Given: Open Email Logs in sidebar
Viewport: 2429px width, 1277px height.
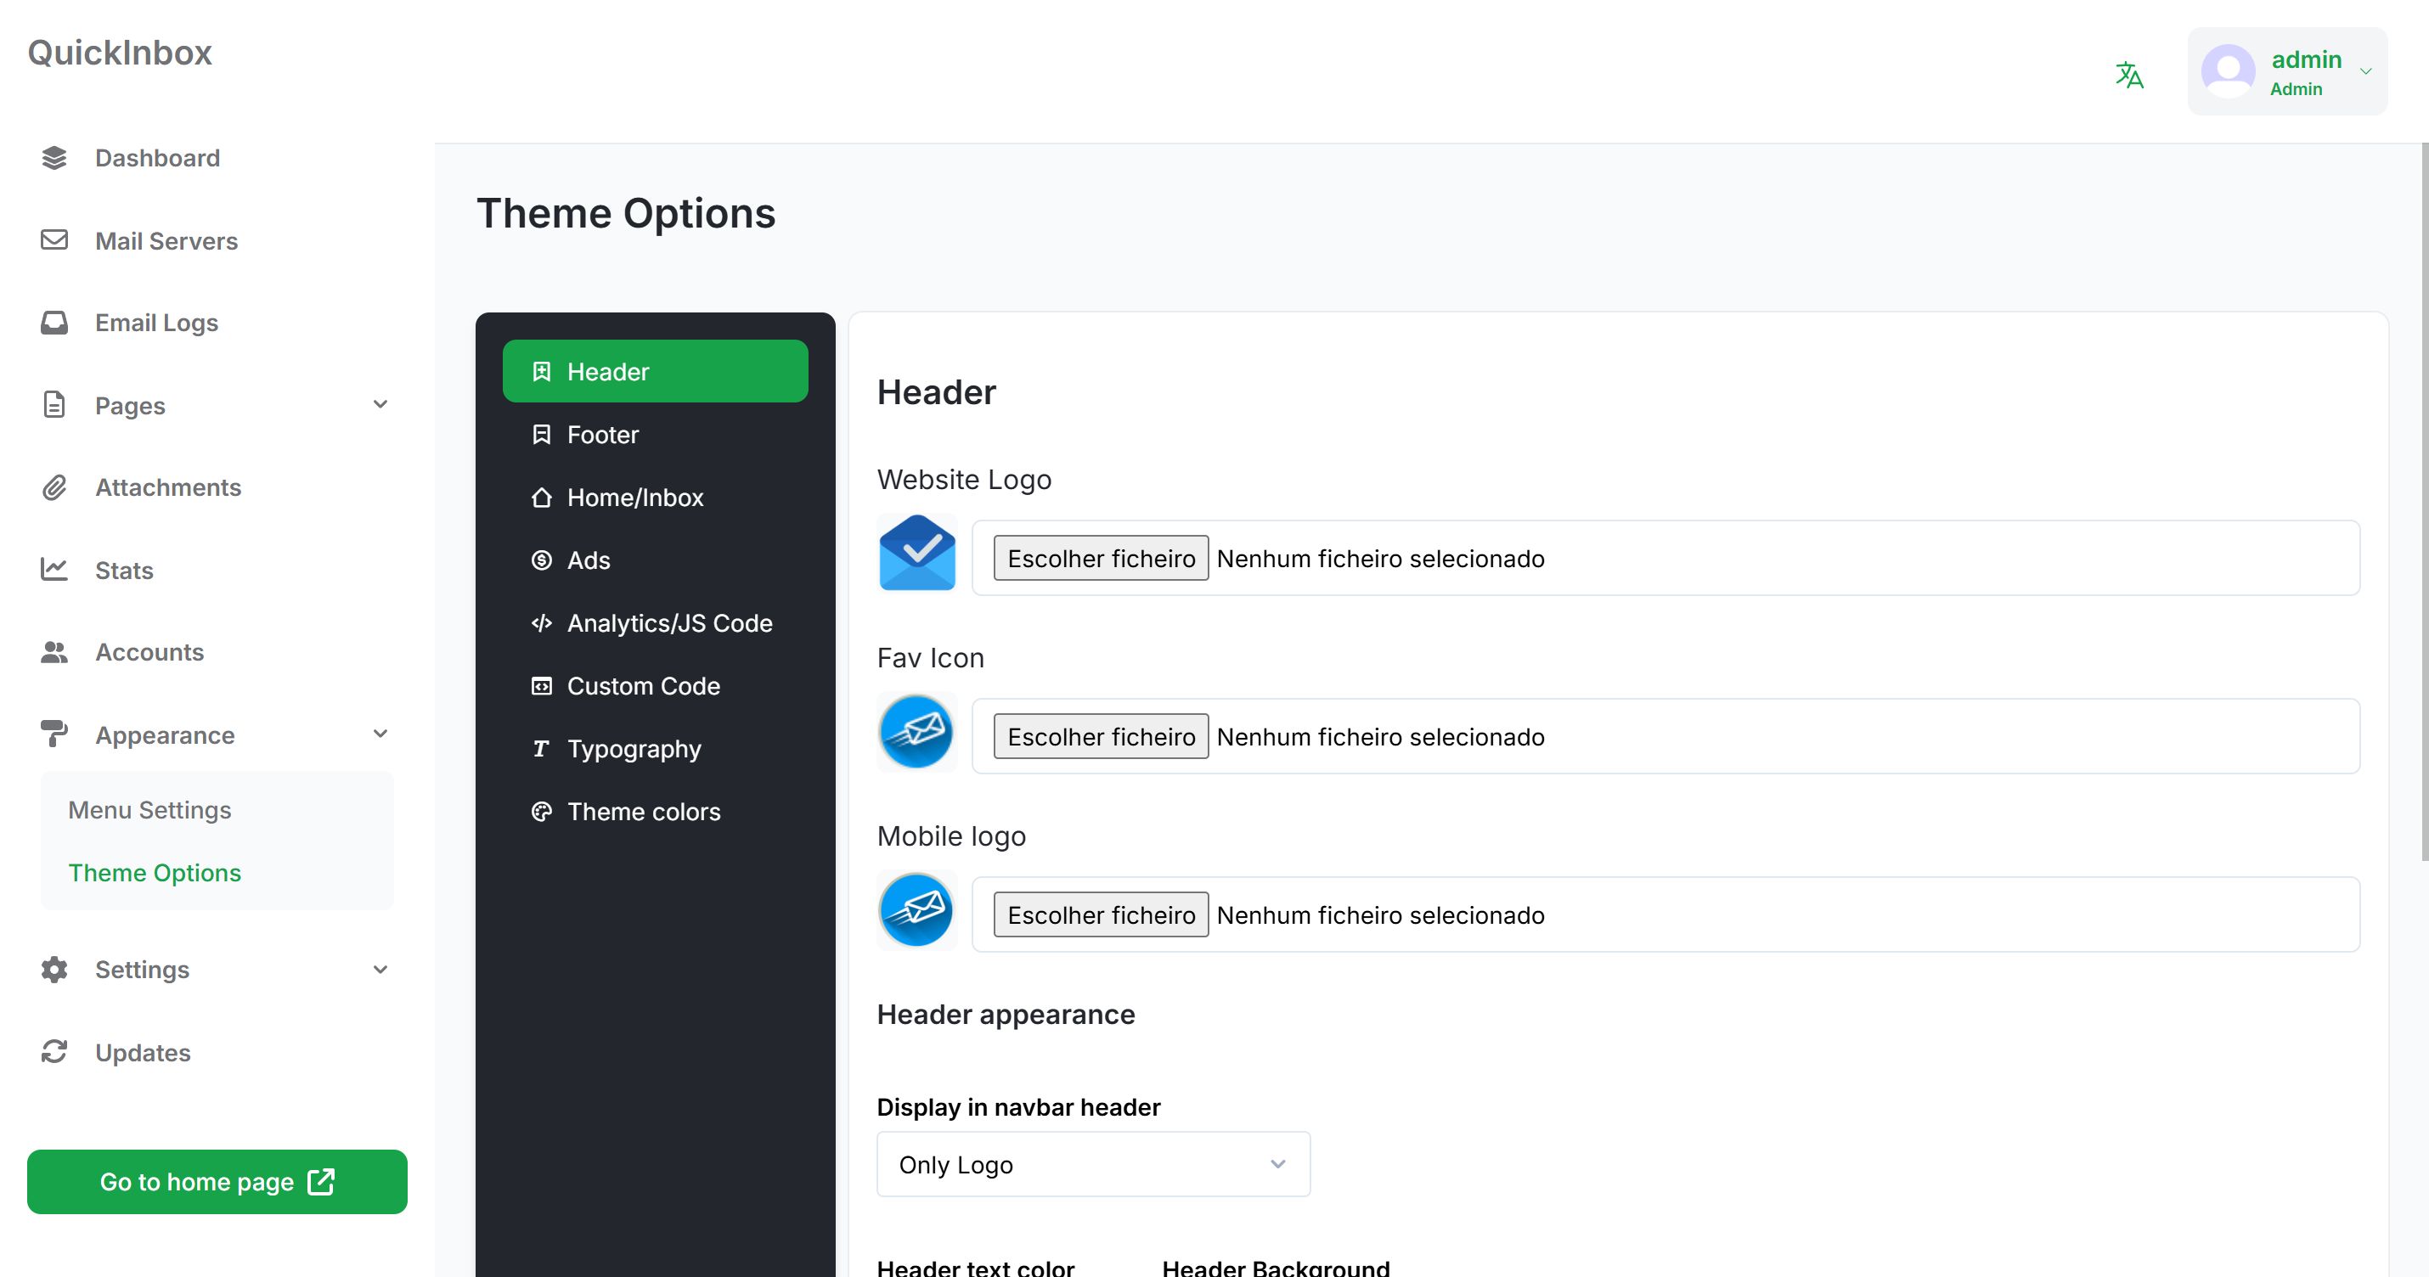Looking at the screenshot, I should [x=156, y=323].
